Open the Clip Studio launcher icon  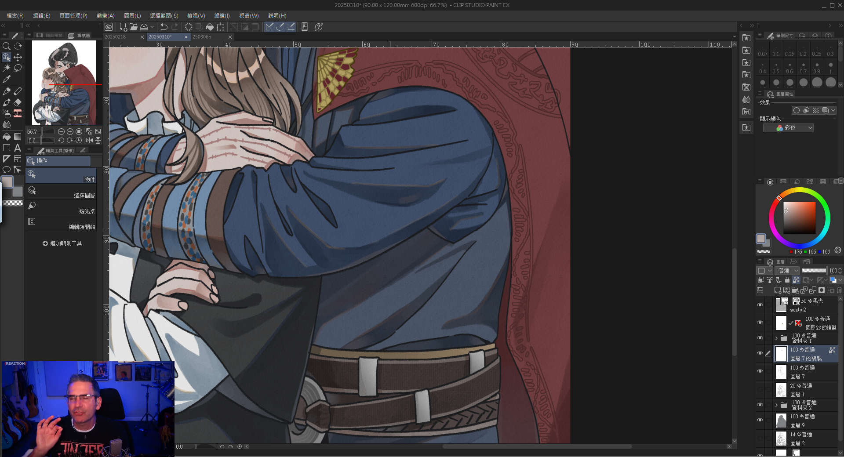coord(109,27)
